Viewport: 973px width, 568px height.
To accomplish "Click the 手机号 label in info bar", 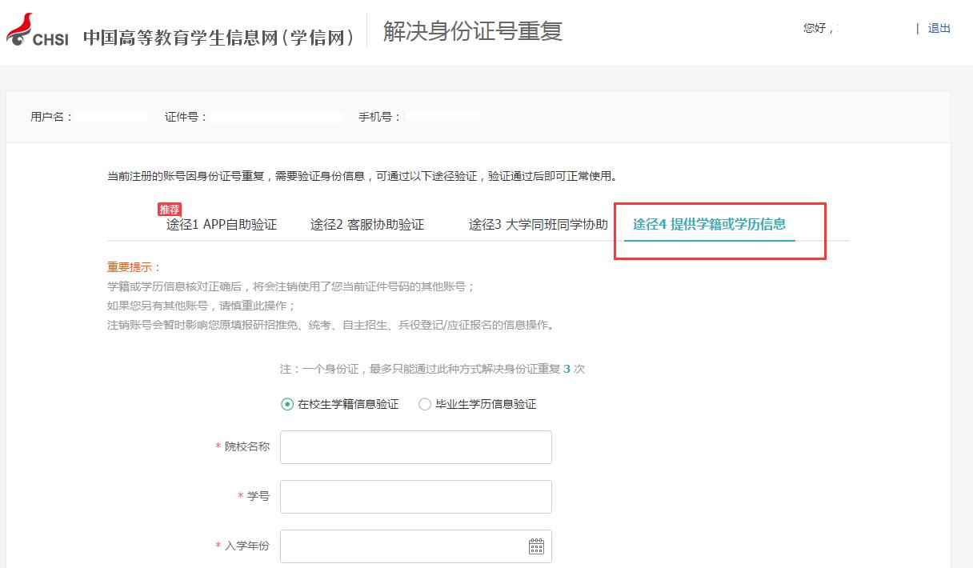I will pos(379,117).
